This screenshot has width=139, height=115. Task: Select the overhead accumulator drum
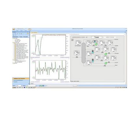pyautogui.click(x=95, y=42)
